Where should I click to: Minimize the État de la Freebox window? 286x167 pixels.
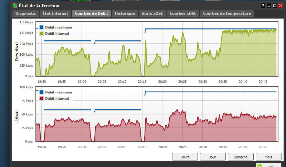(x=269, y=6)
